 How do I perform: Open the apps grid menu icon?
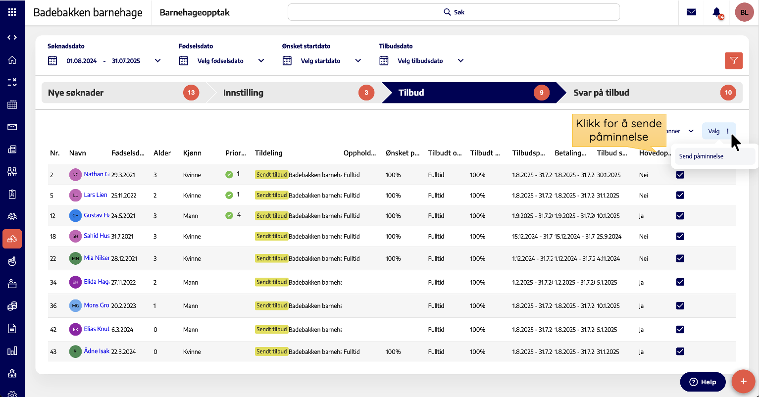(x=12, y=12)
